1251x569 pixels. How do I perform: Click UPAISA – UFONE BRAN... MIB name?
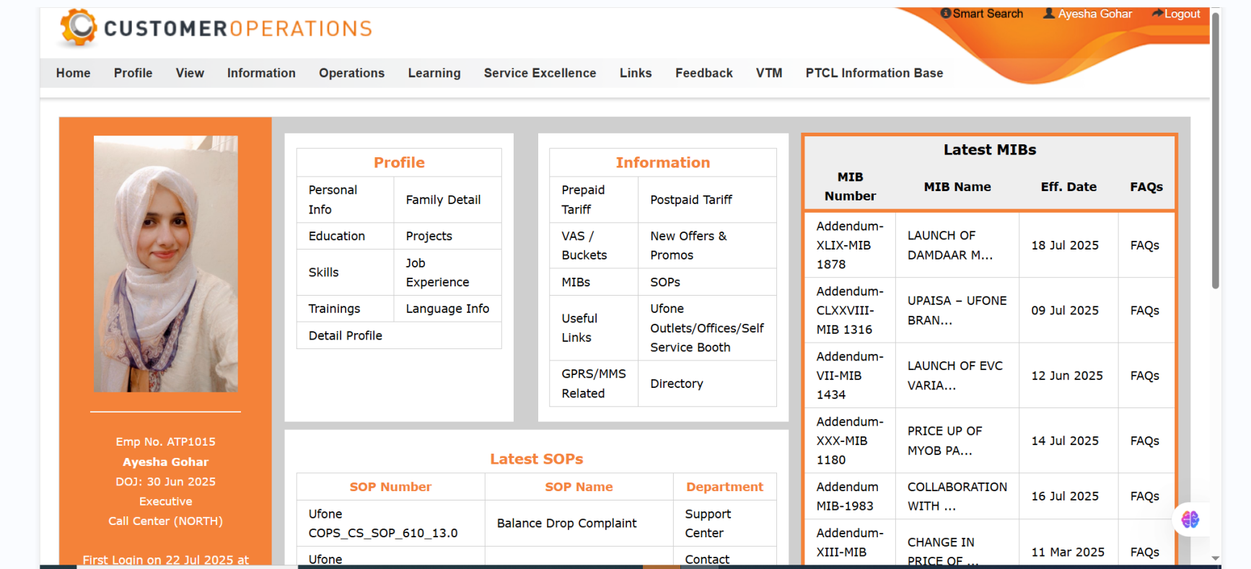[957, 310]
